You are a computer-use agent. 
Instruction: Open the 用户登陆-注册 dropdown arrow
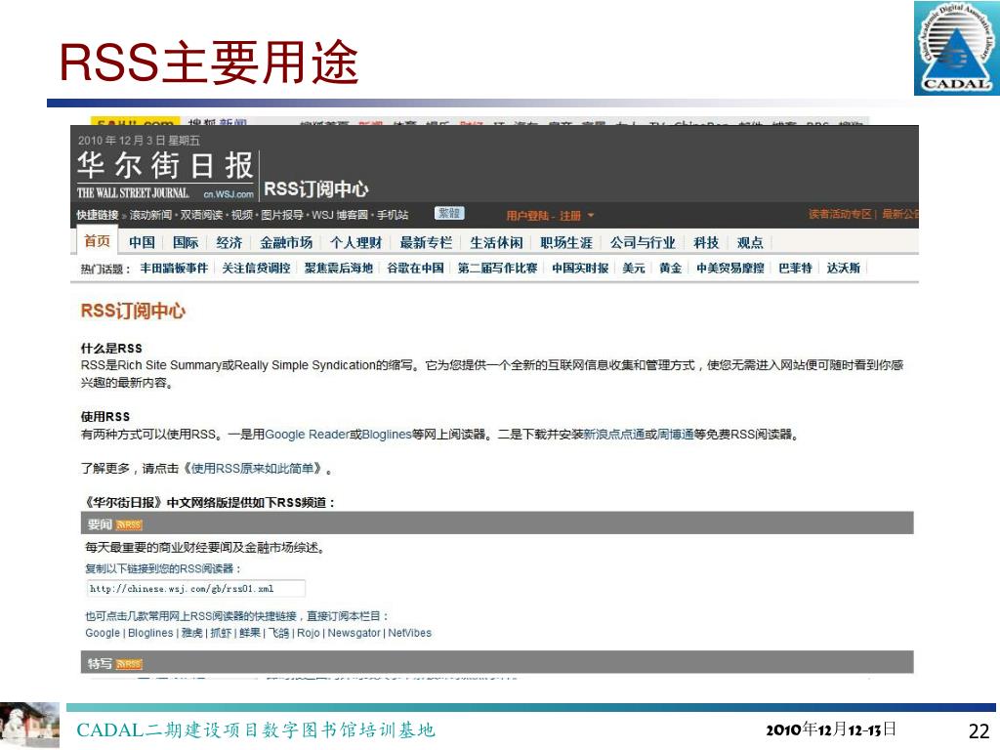[591, 216]
